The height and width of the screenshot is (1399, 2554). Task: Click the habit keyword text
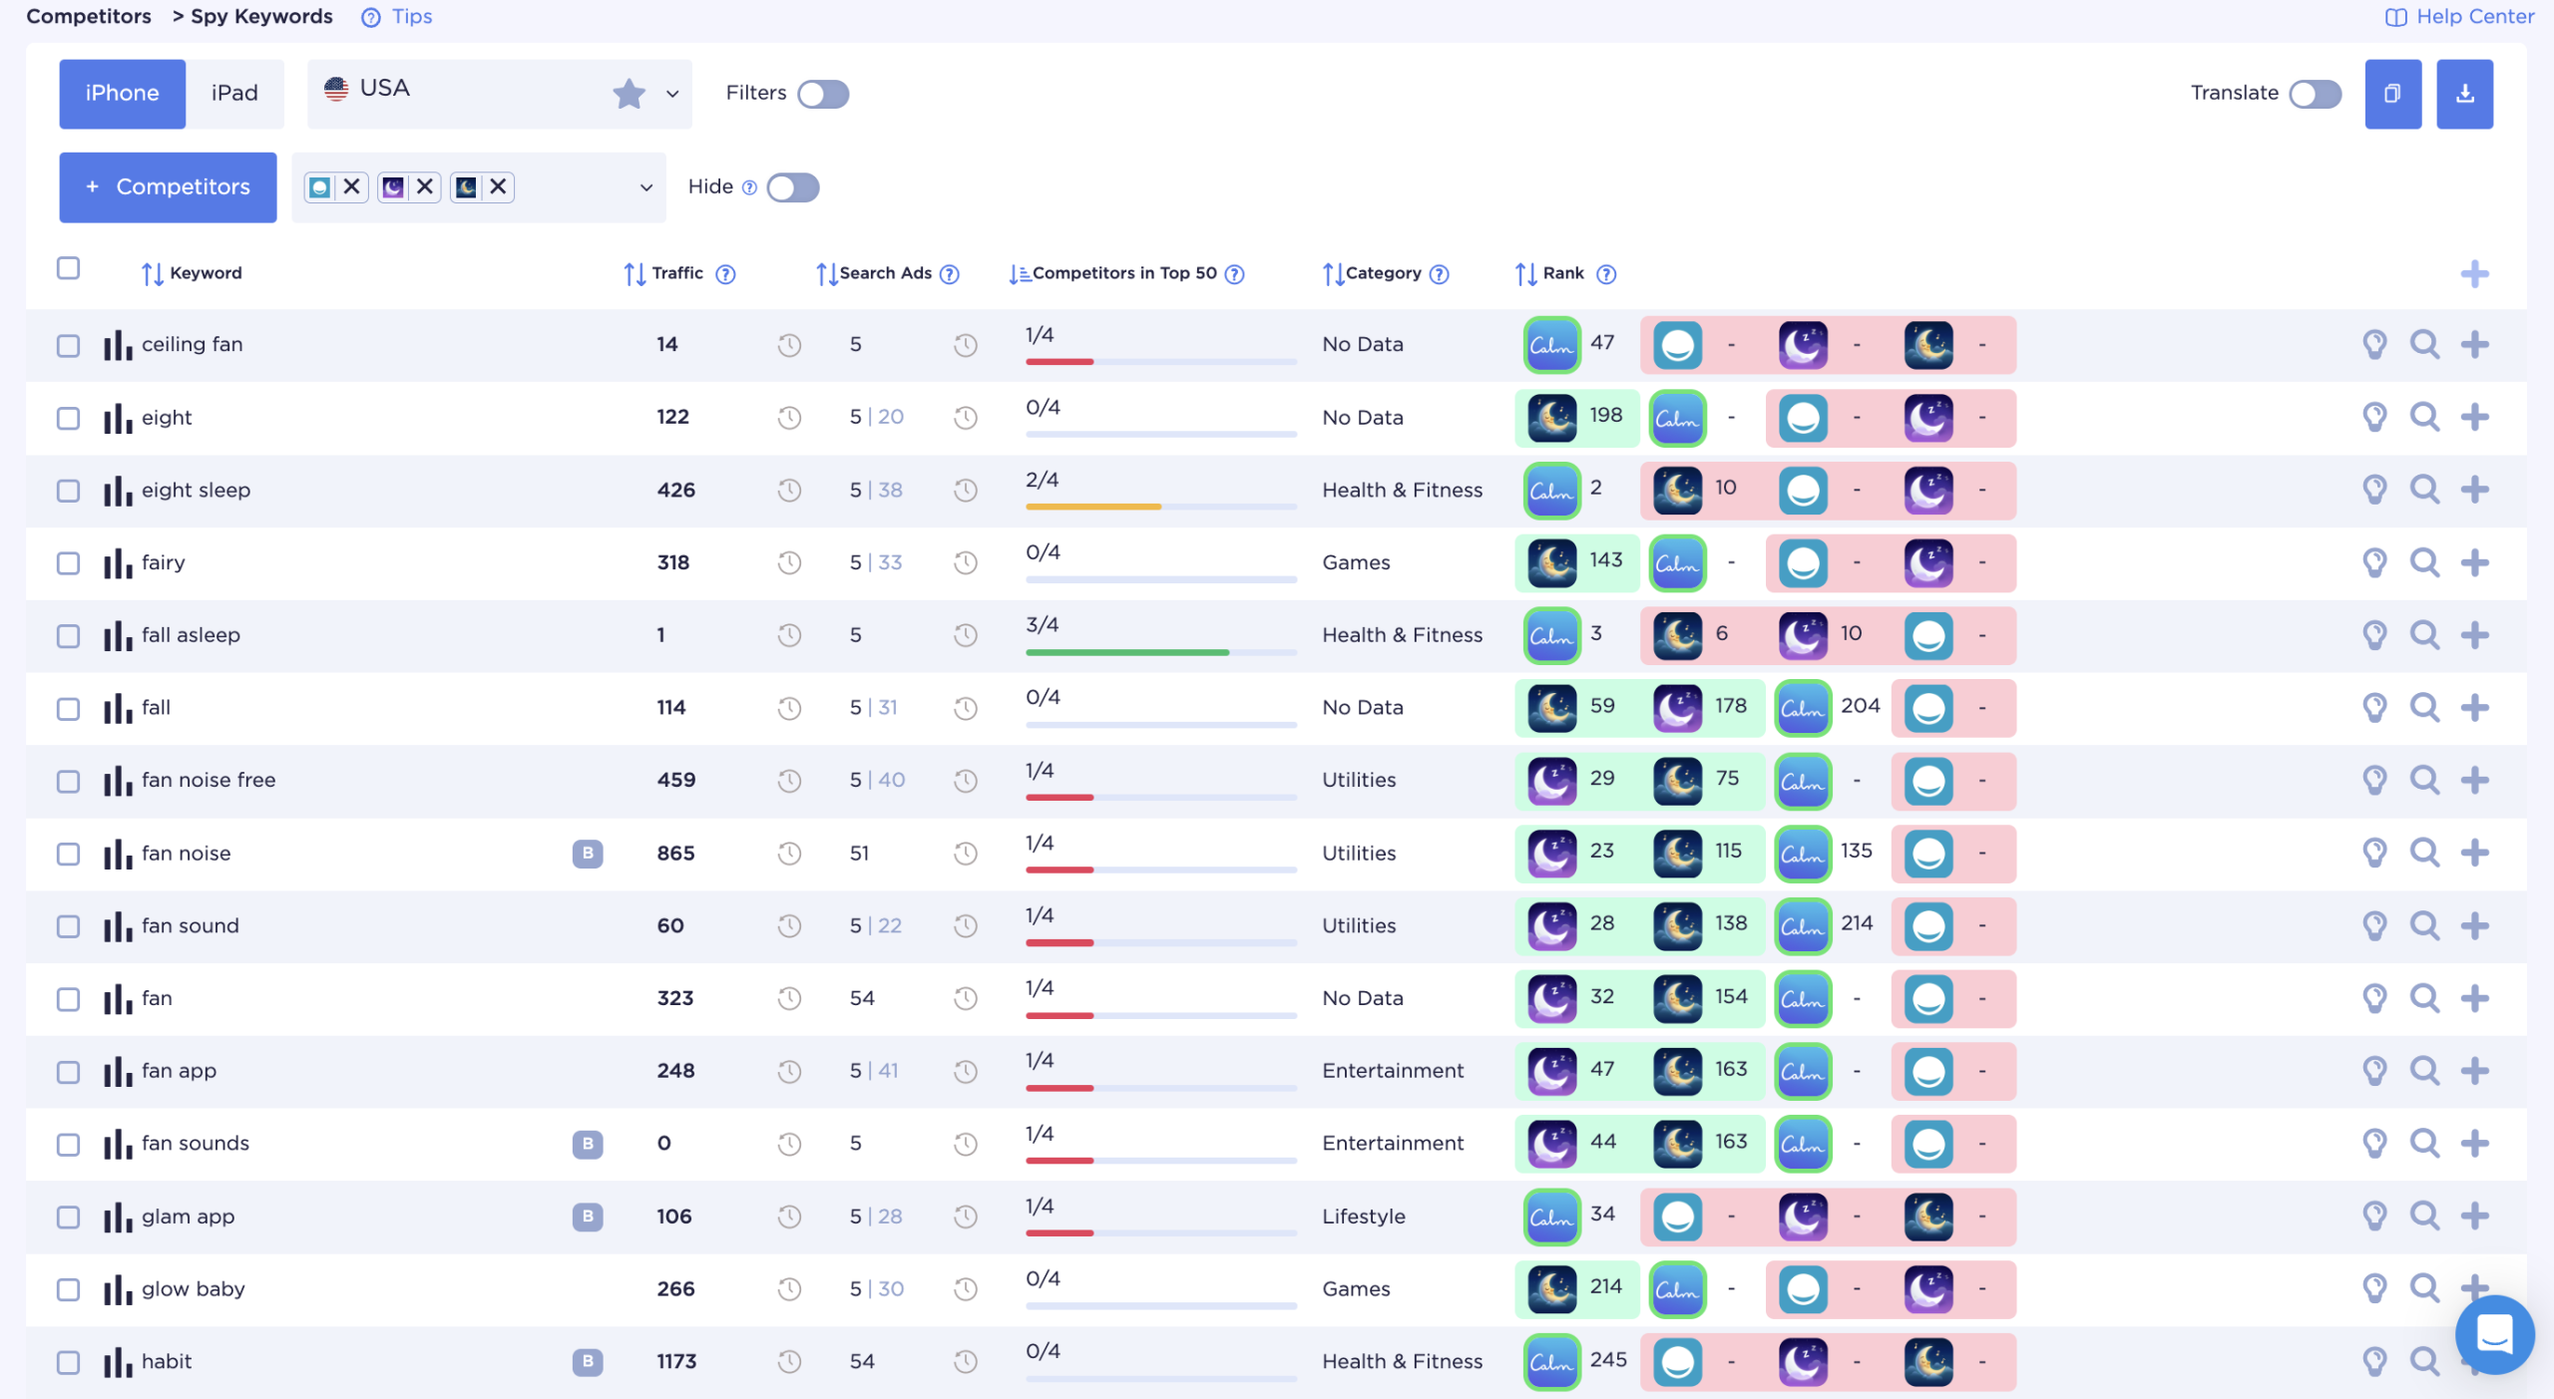(x=167, y=1362)
